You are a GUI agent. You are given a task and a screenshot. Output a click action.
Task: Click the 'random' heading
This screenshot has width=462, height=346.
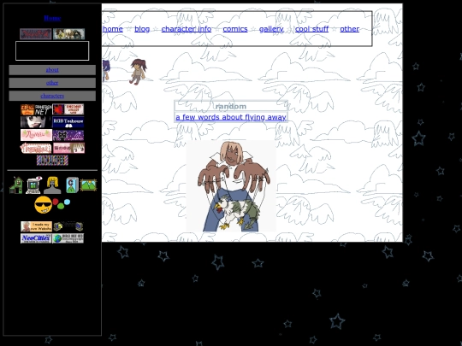pos(231,106)
